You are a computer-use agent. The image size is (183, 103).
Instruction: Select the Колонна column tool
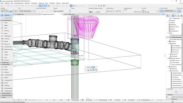[6, 31]
